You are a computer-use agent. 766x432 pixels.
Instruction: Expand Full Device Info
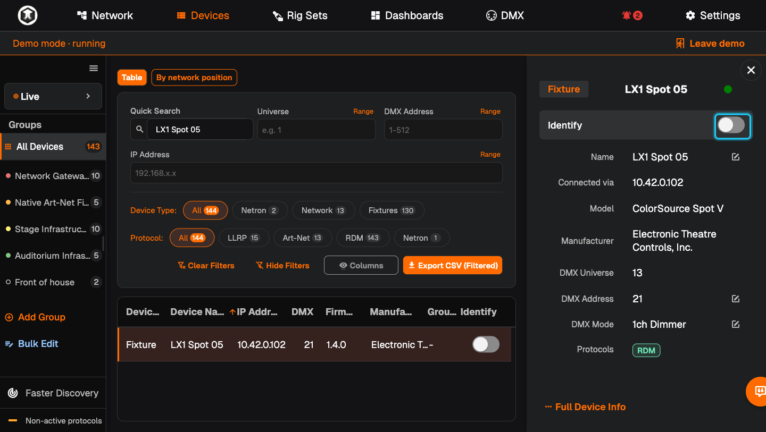click(585, 407)
